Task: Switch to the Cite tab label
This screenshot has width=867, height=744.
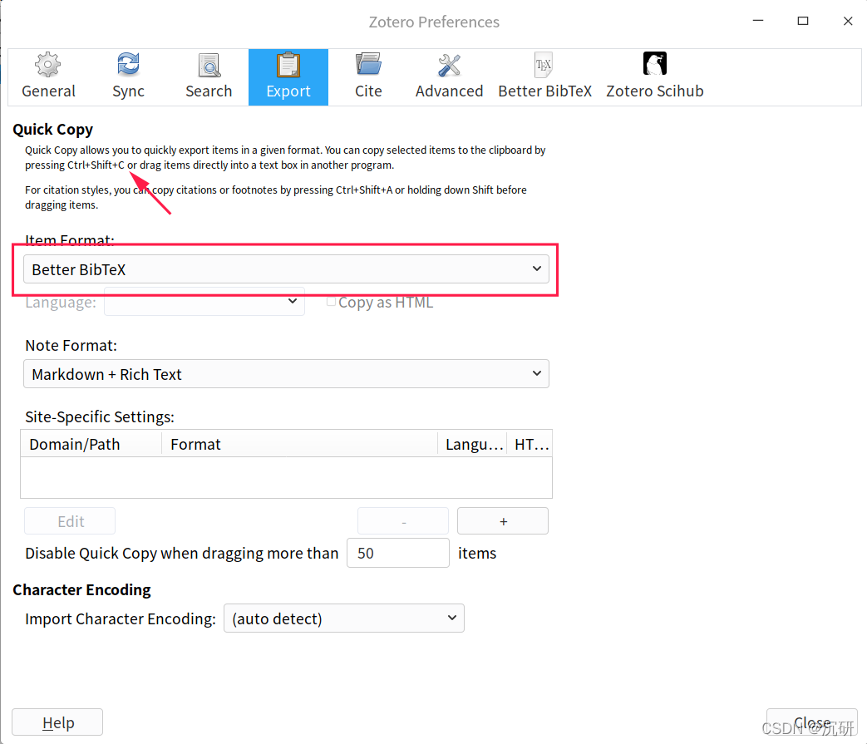Action: click(x=368, y=91)
